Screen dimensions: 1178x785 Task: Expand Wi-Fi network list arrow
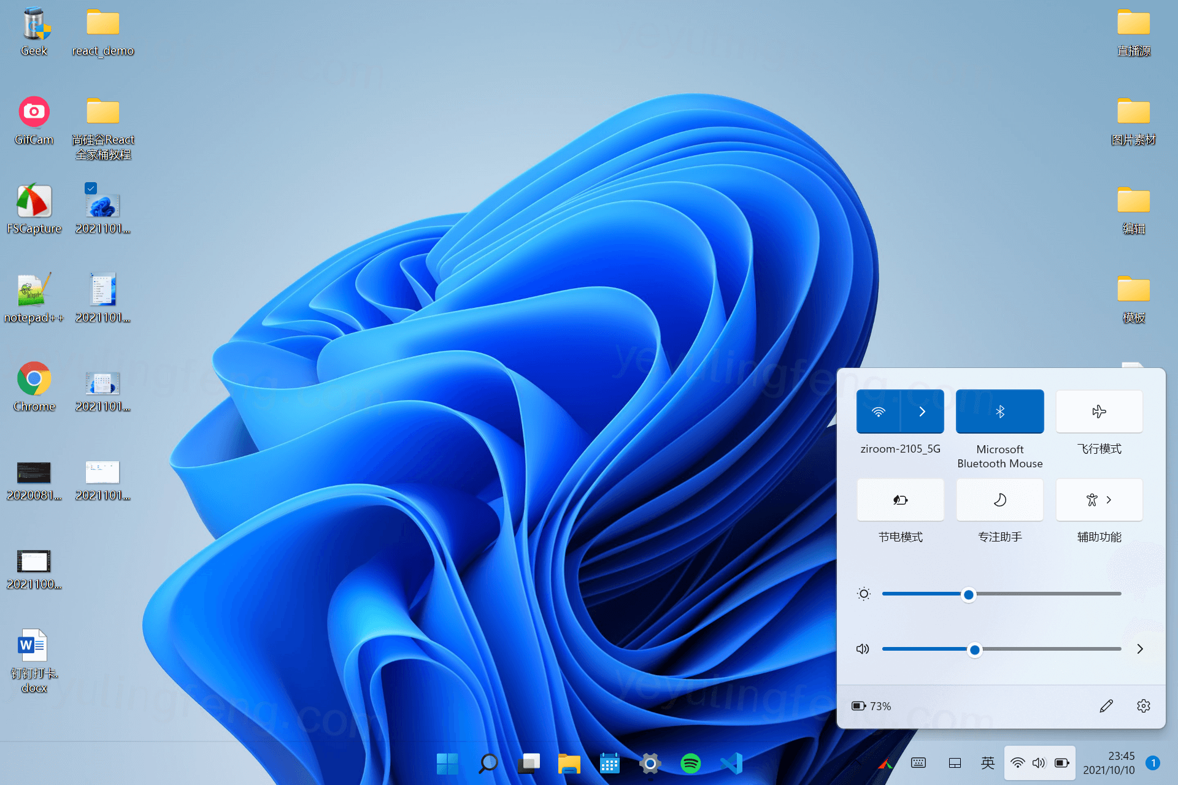[x=922, y=412]
